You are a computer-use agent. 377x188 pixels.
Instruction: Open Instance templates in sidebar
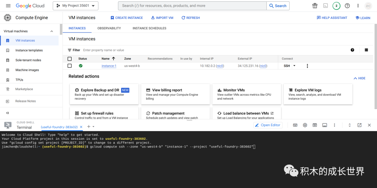pos(29,50)
